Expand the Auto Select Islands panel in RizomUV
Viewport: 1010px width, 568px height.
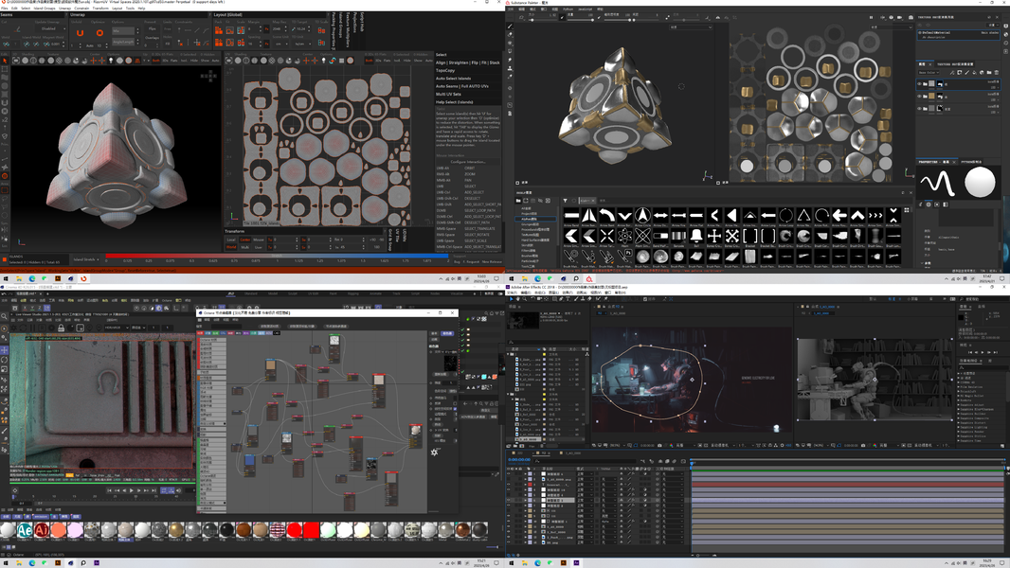coord(454,79)
